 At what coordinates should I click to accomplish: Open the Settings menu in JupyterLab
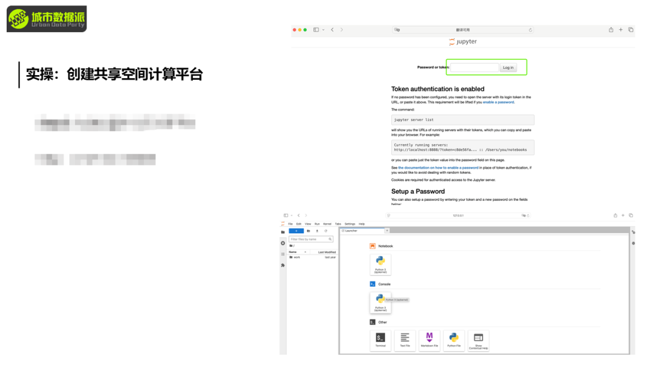pos(349,224)
